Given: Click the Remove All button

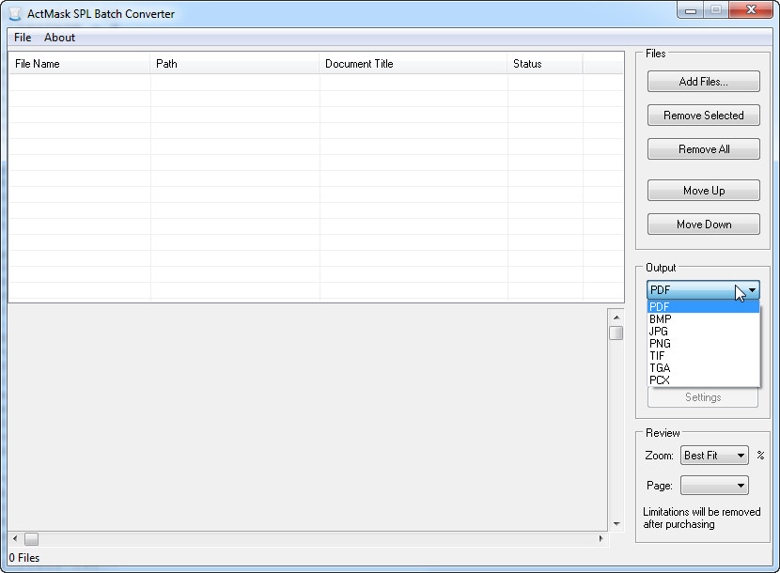Looking at the screenshot, I should click(703, 149).
